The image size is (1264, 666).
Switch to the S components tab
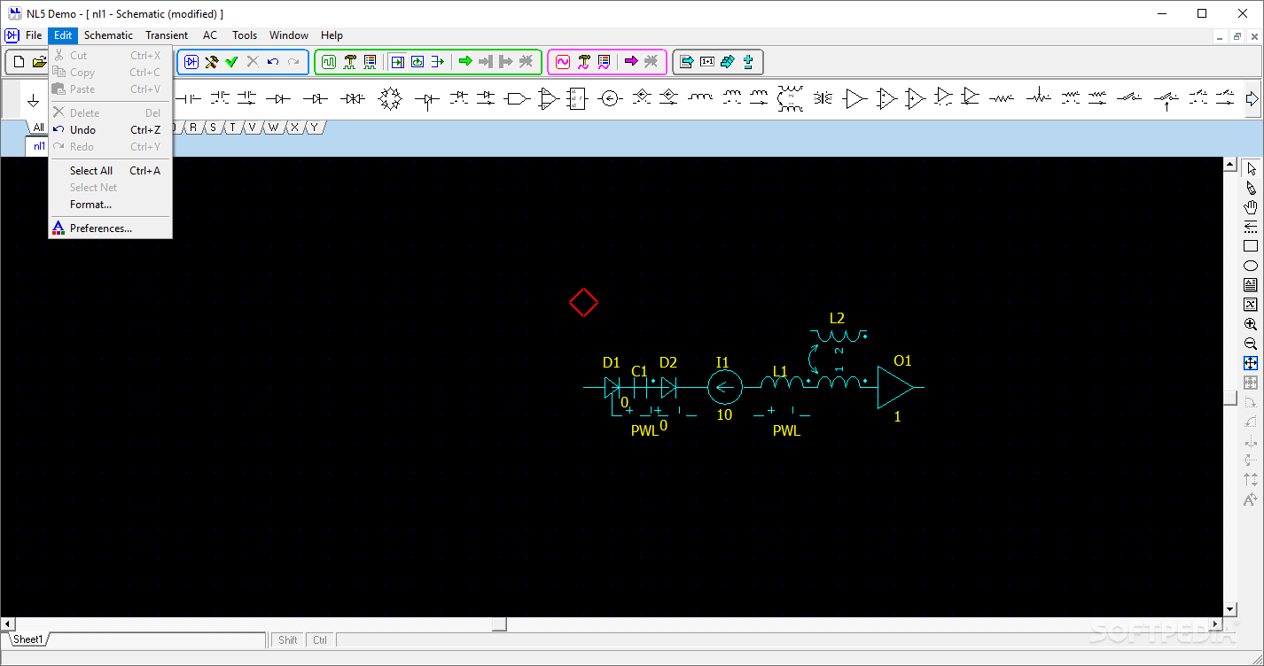[x=213, y=128]
